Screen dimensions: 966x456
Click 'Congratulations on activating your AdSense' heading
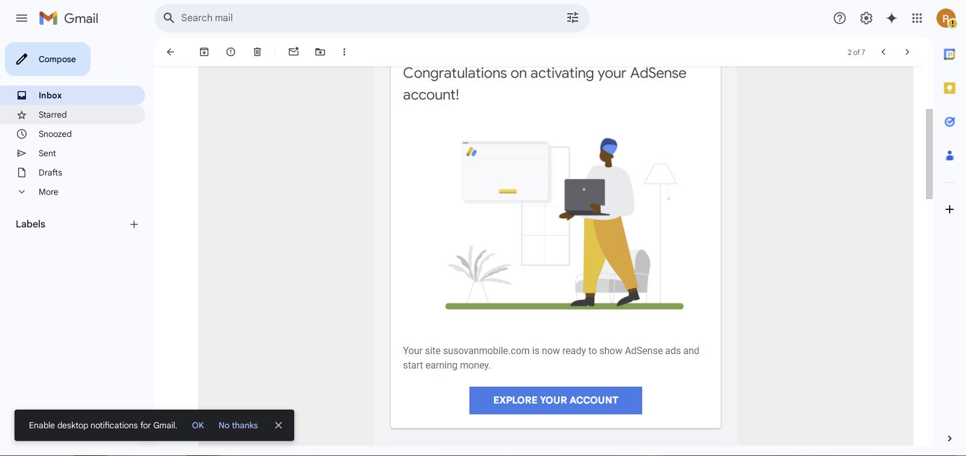[x=545, y=84]
